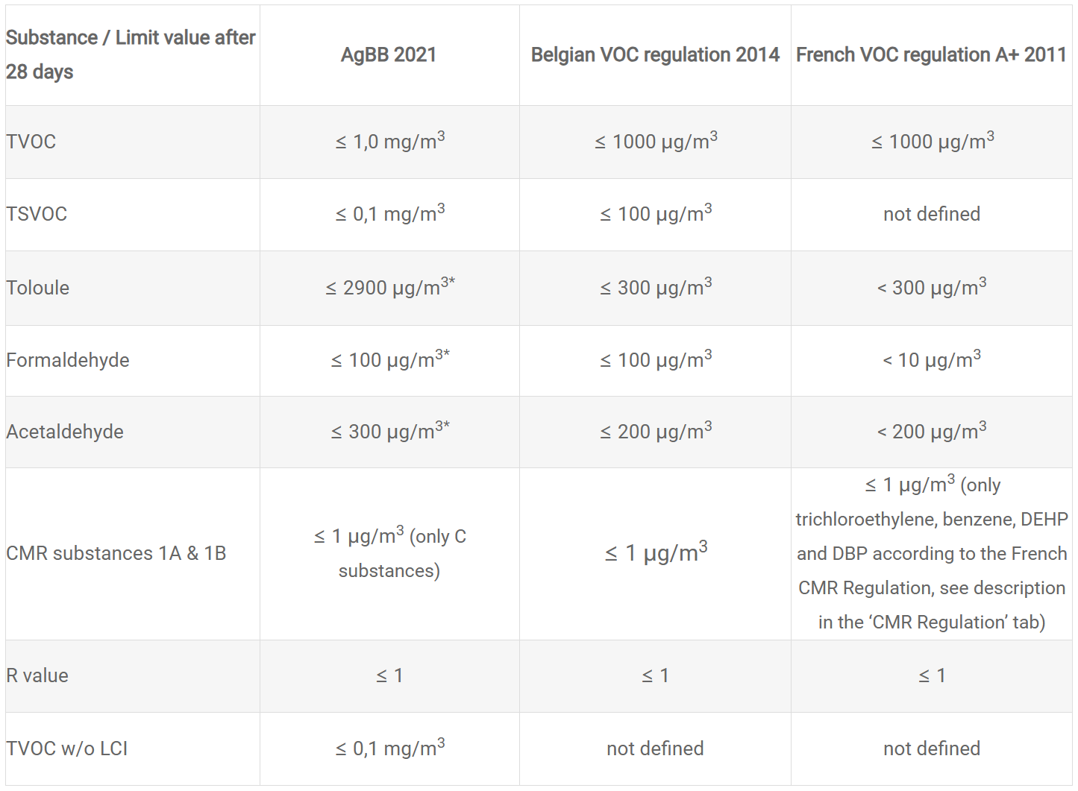This screenshot has height=791, width=1078.
Task: Select the AgBB 2021 column header
Action: click(x=389, y=54)
